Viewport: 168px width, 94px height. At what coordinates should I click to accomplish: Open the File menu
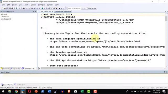pos(3,5)
